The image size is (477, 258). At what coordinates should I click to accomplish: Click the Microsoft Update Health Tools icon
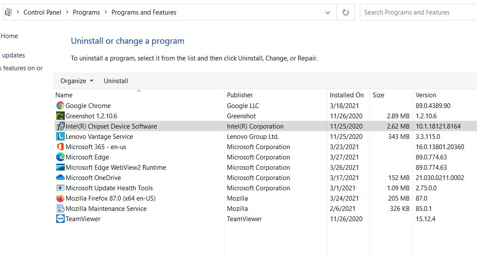click(60, 188)
